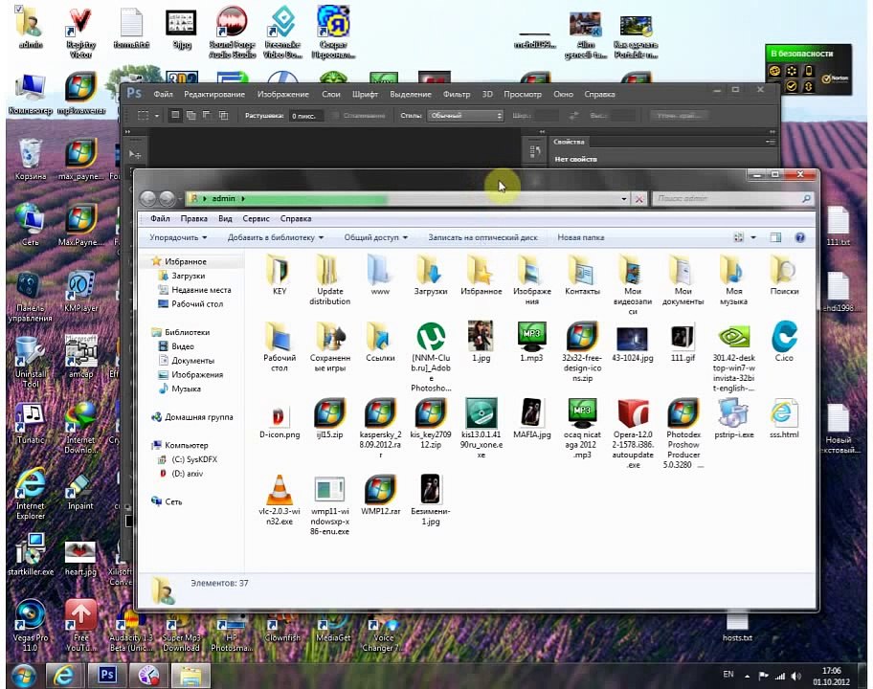873x689 pixels.
Task: Expand Photoshop Свойства panel menu
Action: click(x=771, y=142)
